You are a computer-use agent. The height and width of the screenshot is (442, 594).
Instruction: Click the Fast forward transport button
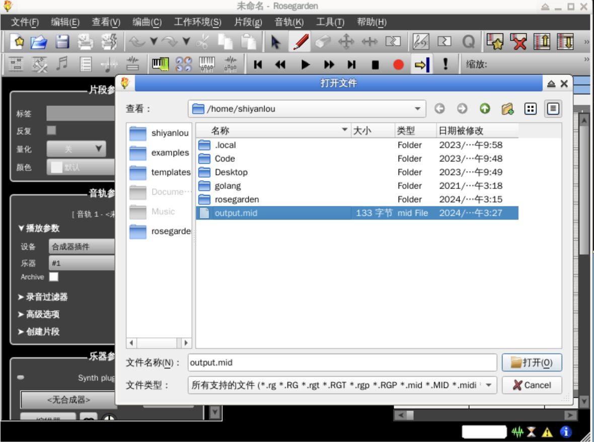329,65
